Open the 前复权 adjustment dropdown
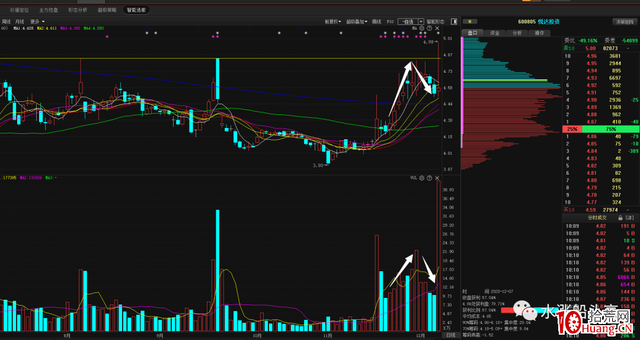Screen dimensions: 640x340 (x=333, y=21)
